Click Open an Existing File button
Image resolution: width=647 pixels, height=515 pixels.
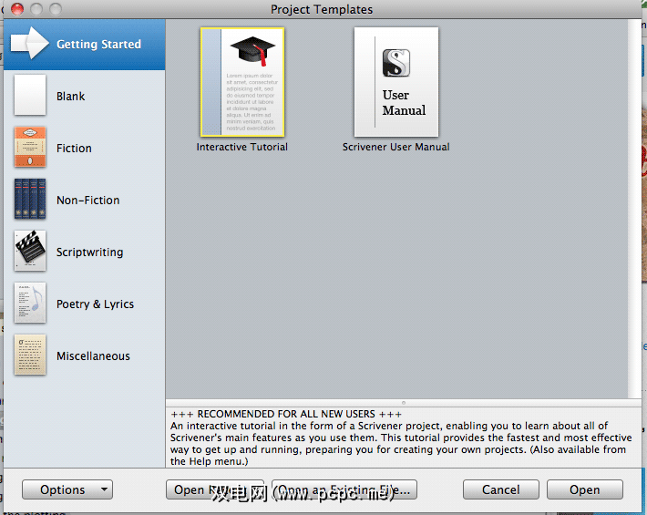point(344,489)
